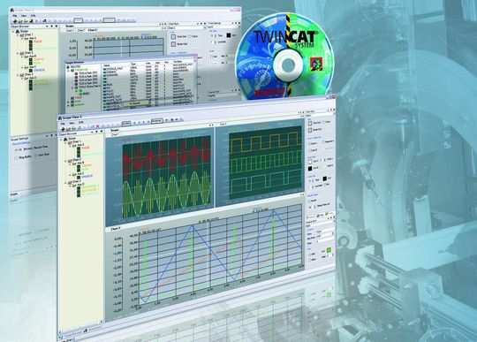
Task: Toggle PULSE channel checkbox in front window tree
Action: pos(79,149)
